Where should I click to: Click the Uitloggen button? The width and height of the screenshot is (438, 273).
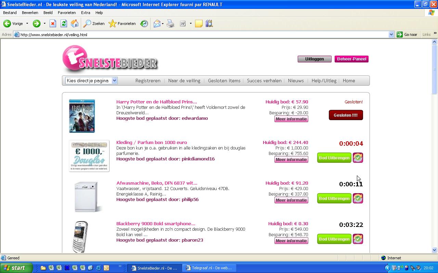[314, 59]
